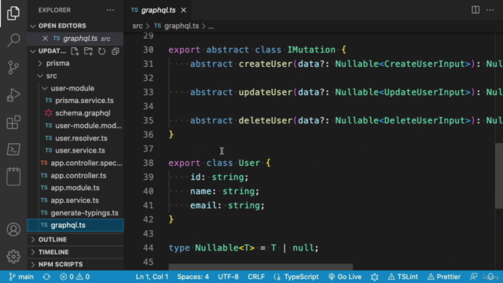Open user.resolver.ts file
The image size is (503, 283).
click(x=75, y=138)
